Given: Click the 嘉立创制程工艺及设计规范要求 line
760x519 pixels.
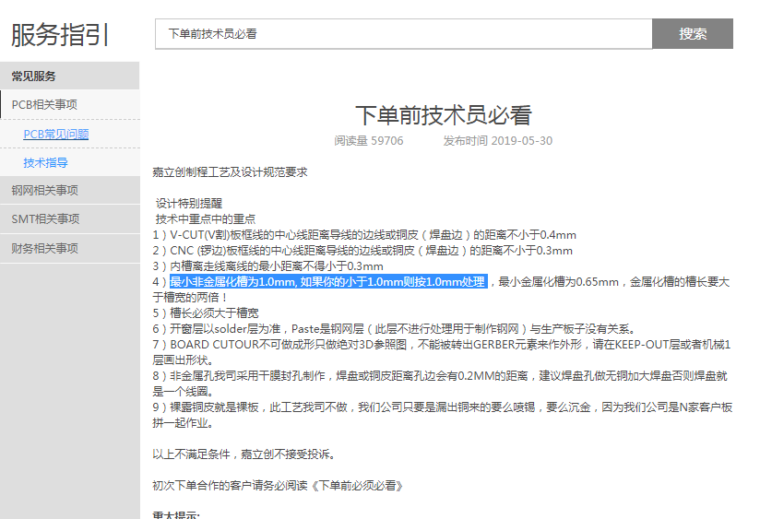Looking at the screenshot, I should point(230,172).
